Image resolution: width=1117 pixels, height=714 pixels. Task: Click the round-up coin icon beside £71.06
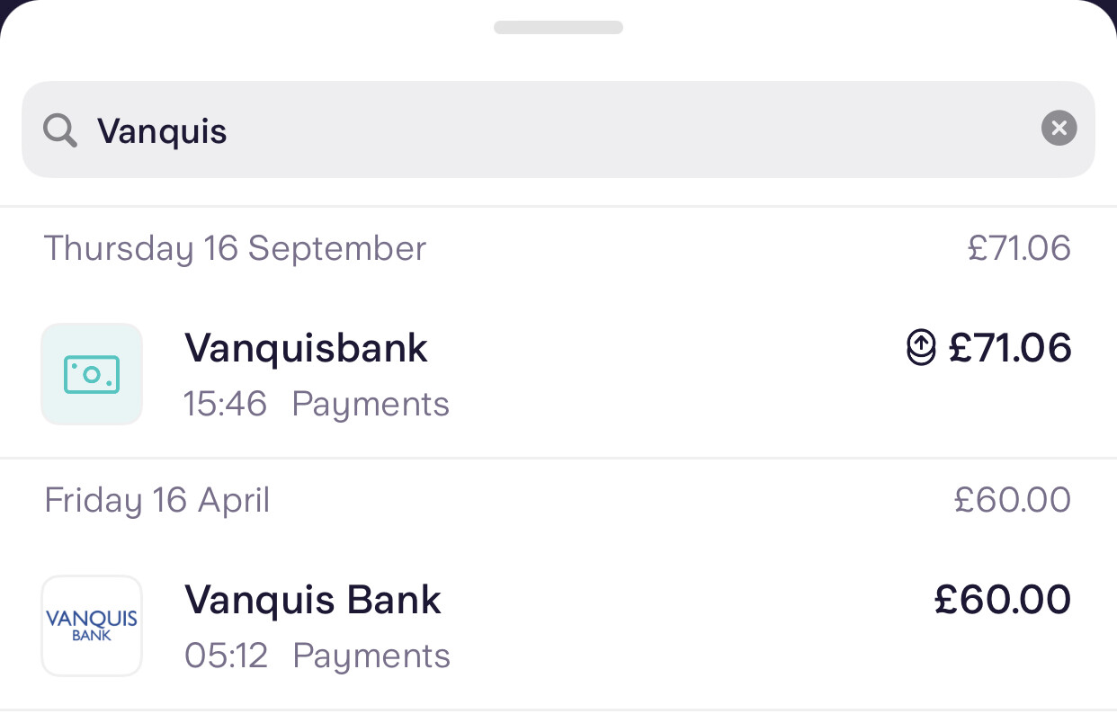coord(921,348)
